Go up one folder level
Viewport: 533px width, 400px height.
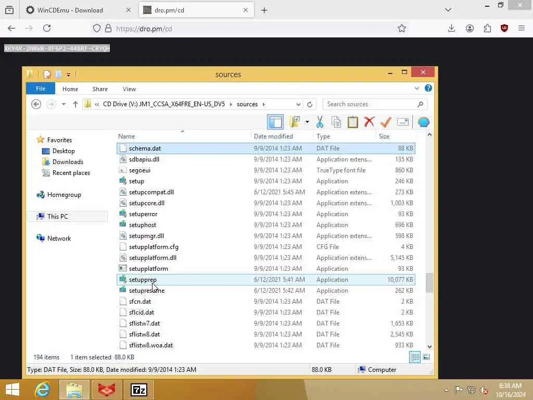tap(75, 104)
